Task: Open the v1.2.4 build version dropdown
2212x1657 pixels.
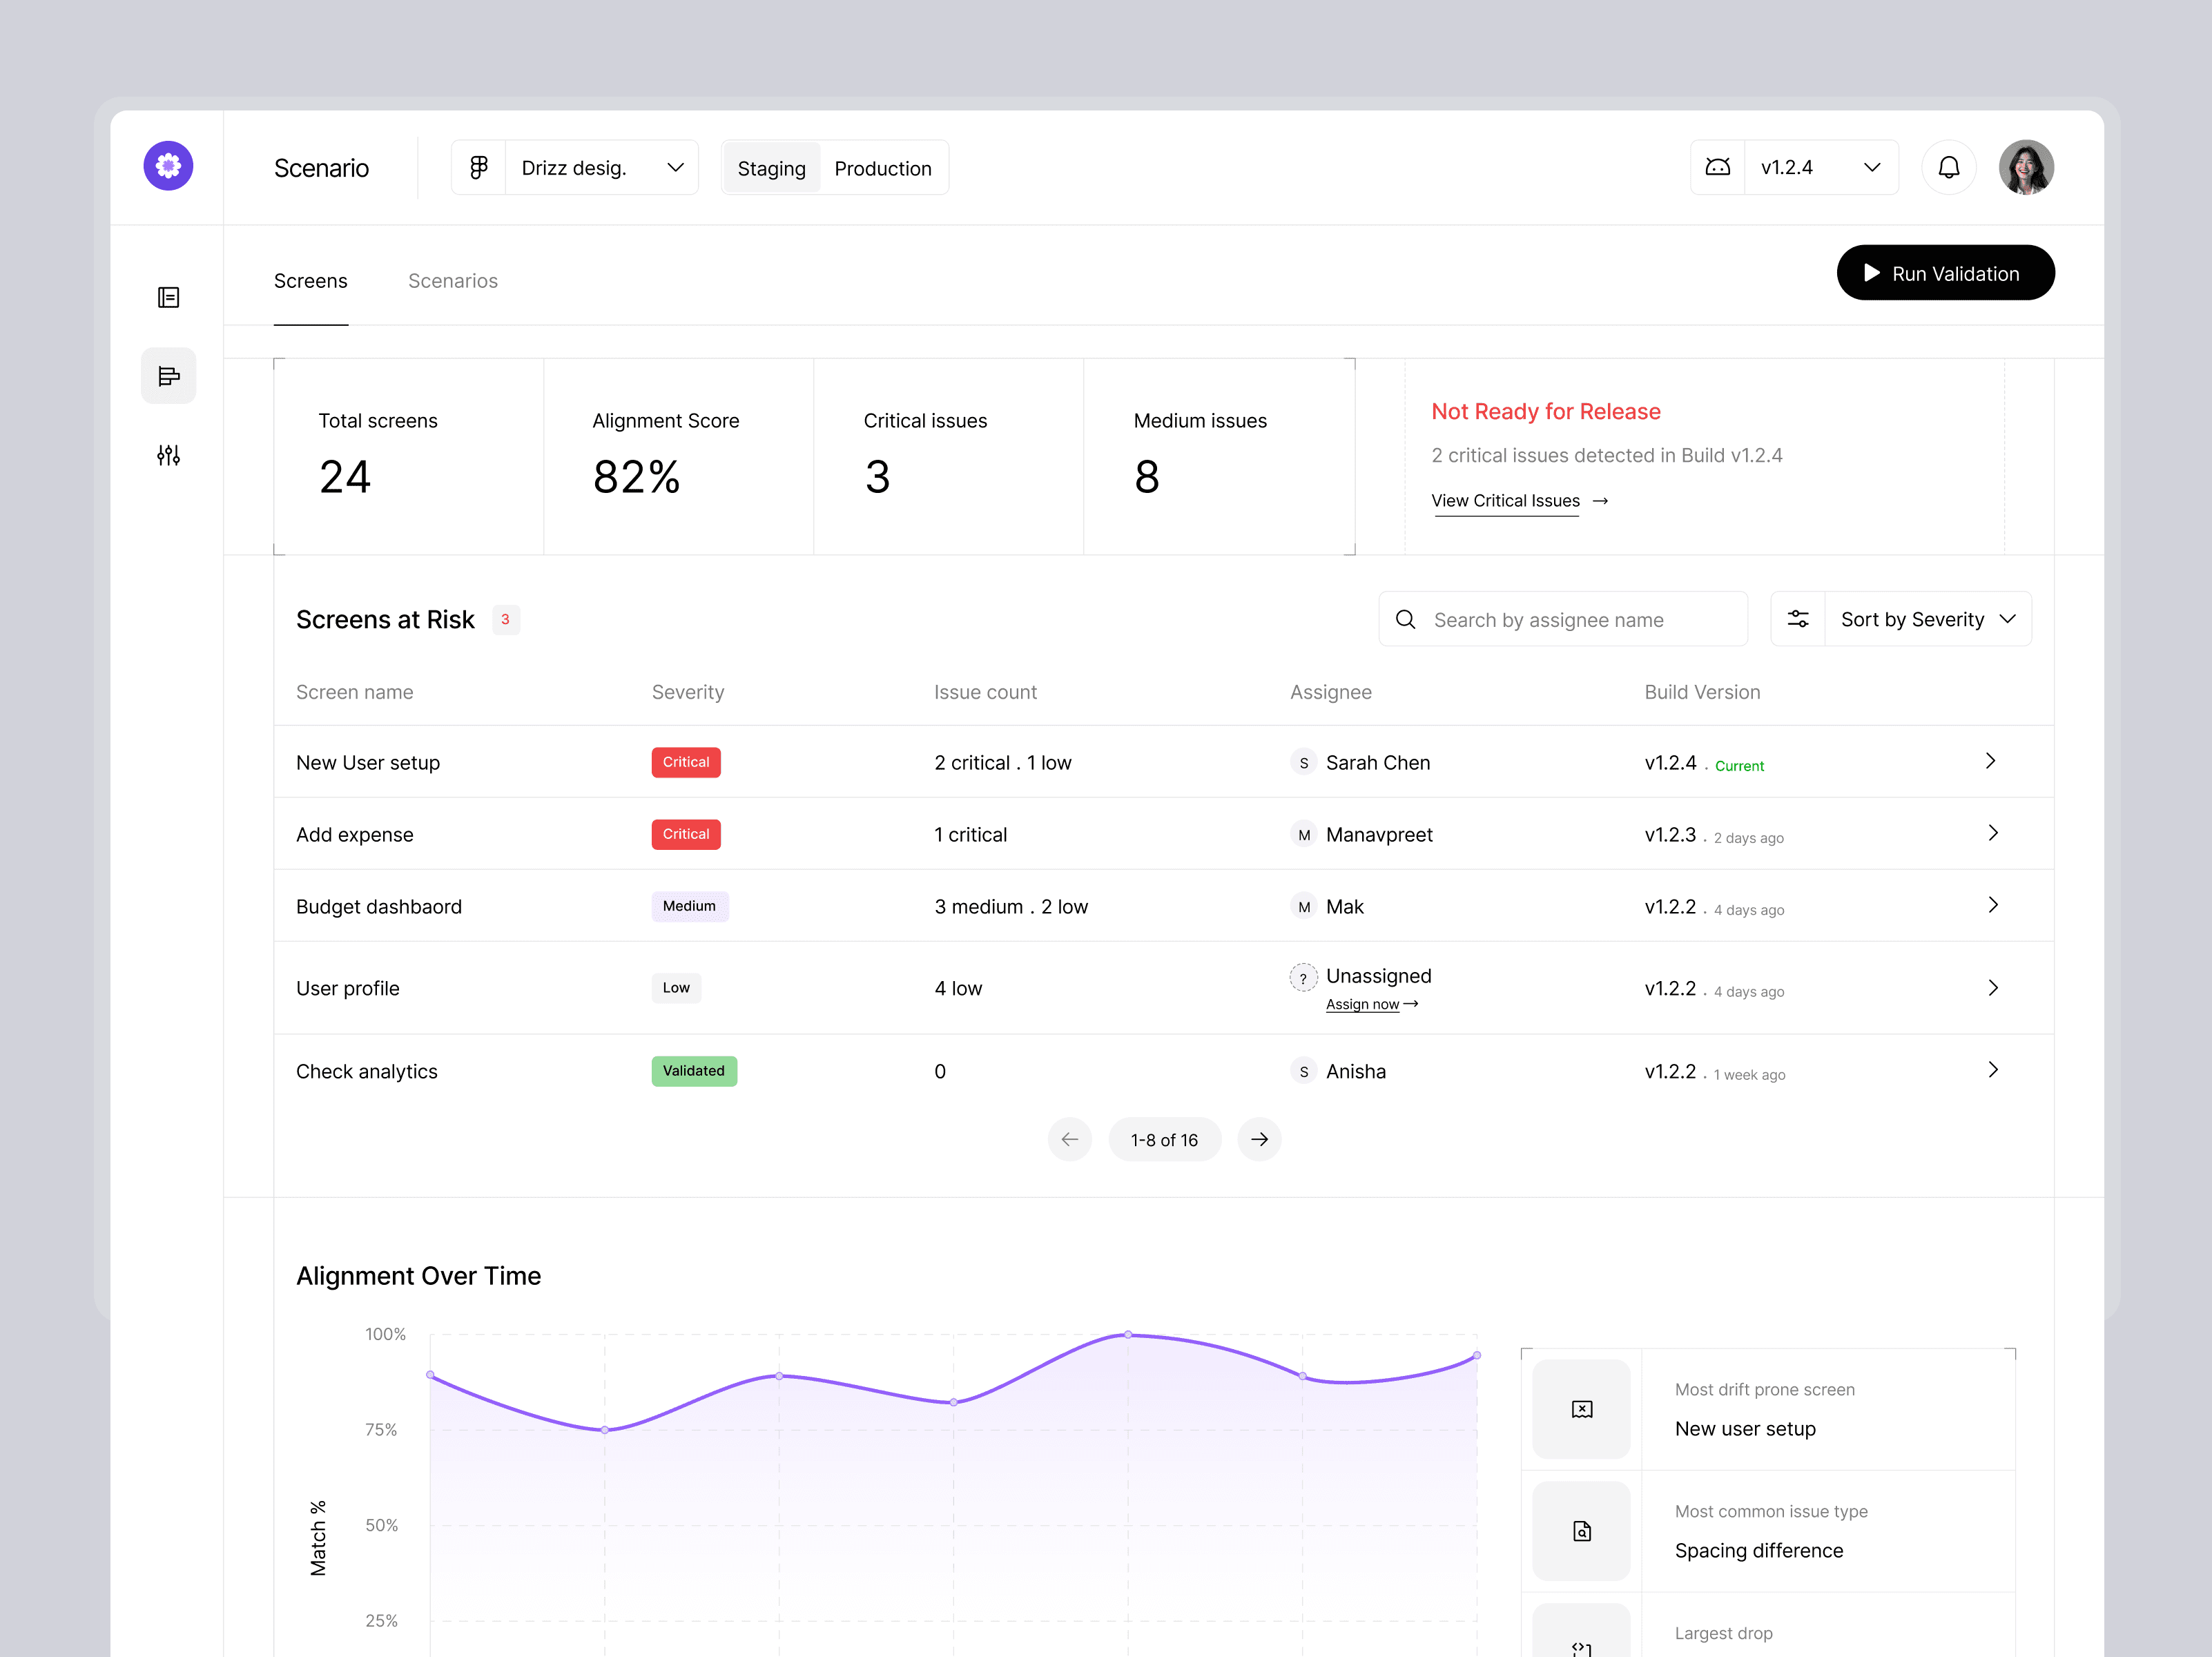Action: coord(1820,167)
